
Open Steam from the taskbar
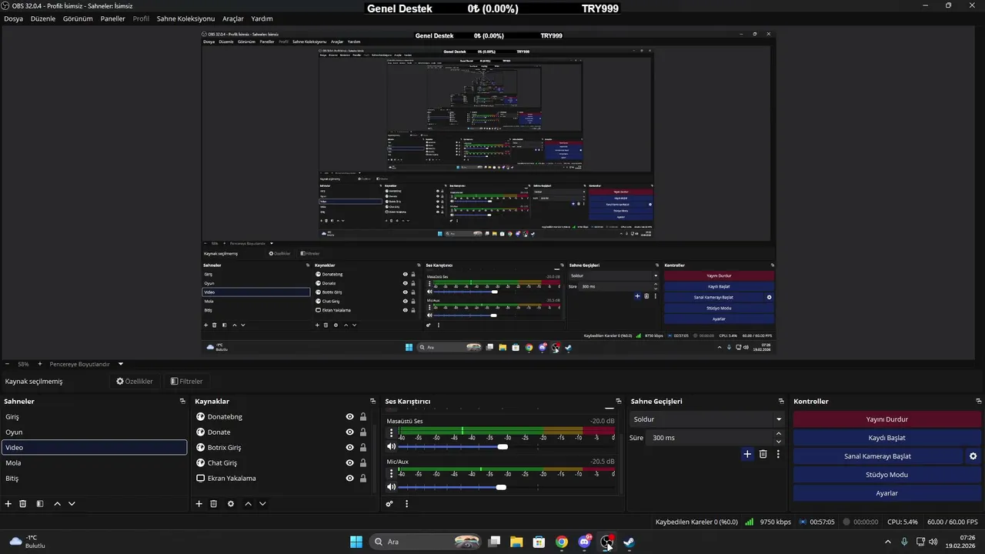click(629, 542)
